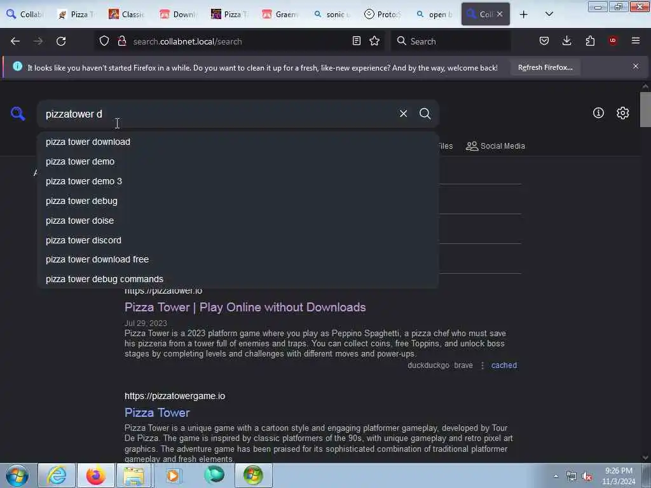Open the Pocket save icon
651x488 pixels.
click(544, 41)
